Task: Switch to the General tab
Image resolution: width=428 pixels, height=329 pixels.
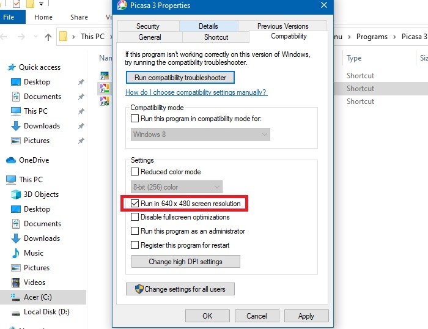Action: pos(150,37)
